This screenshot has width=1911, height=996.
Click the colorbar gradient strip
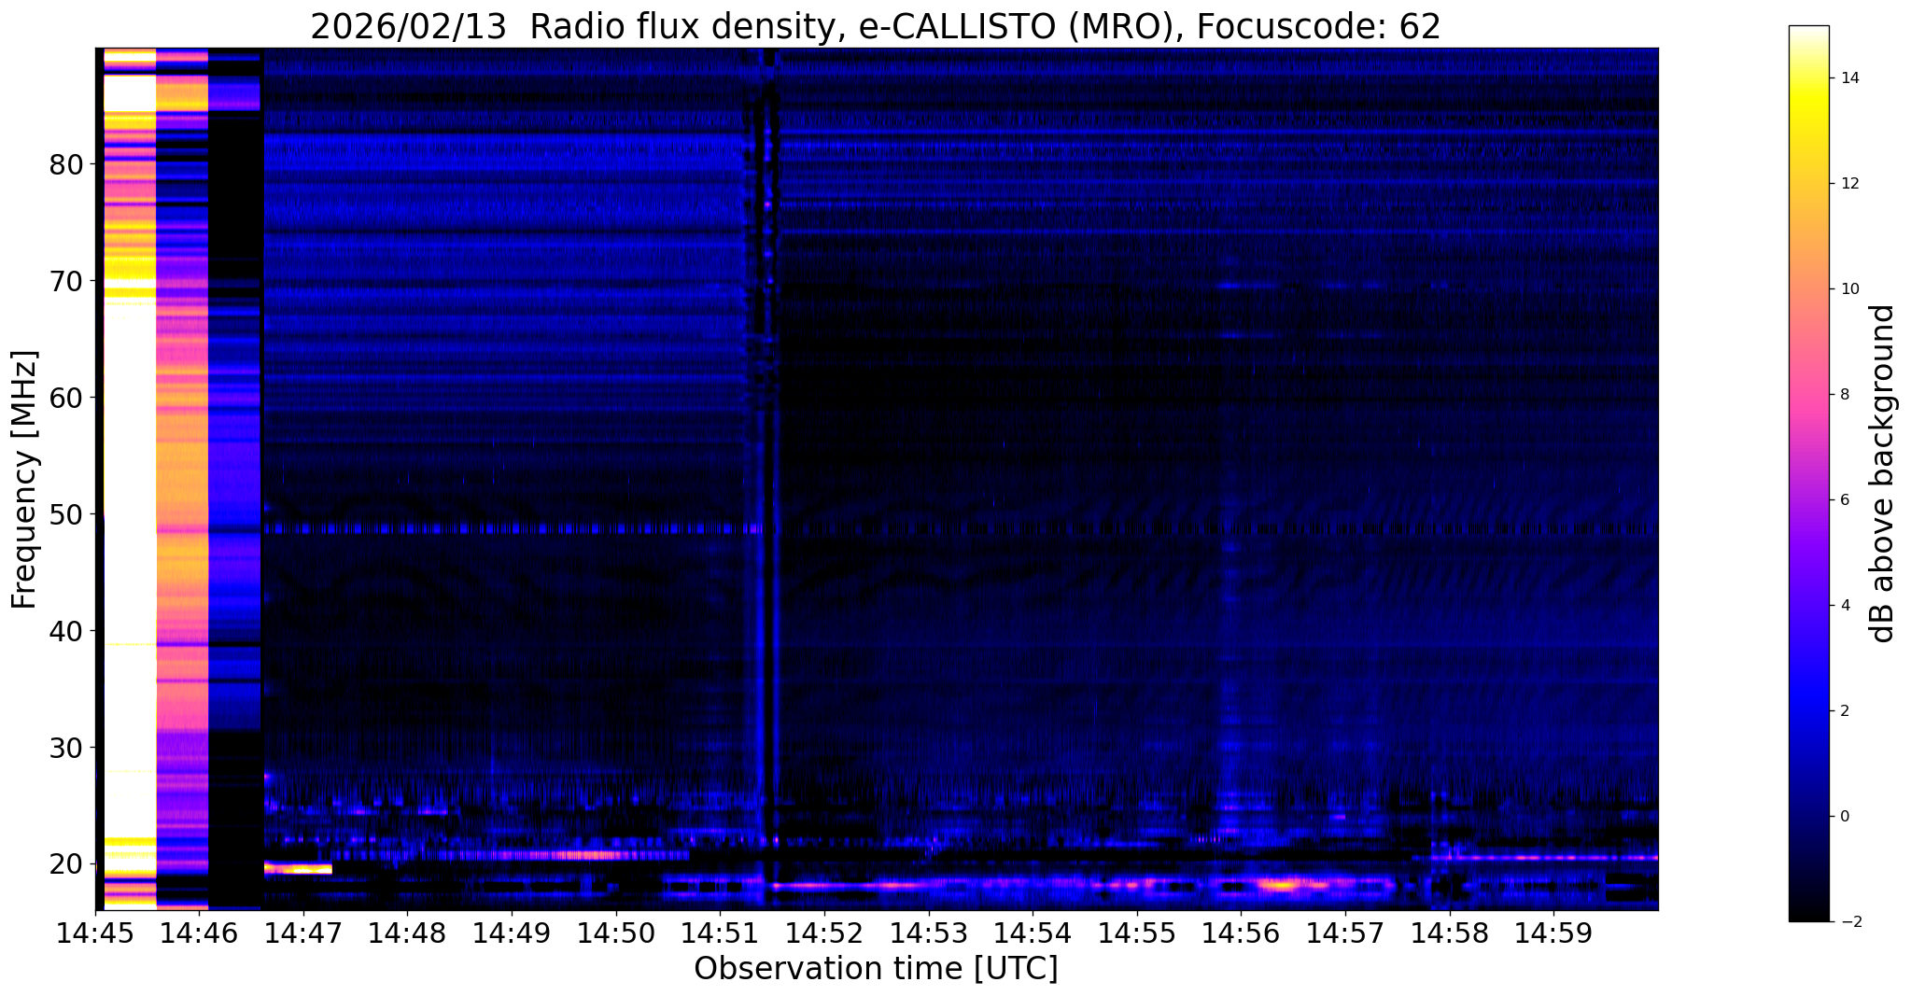1808,473
